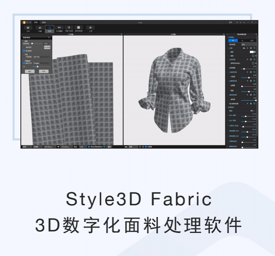Uncheck the linked crop checkbox

[x=24, y=51]
